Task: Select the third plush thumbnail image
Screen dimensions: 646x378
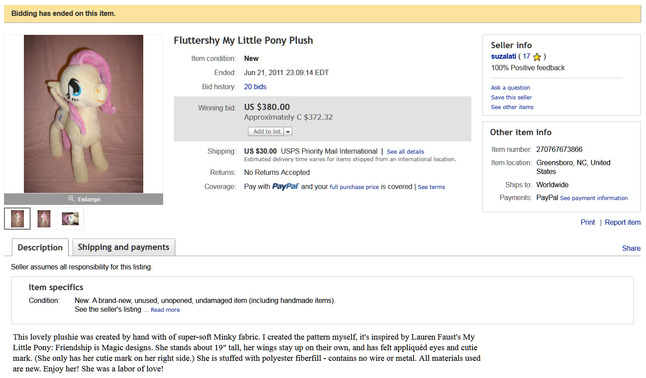Action: point(70,219)
